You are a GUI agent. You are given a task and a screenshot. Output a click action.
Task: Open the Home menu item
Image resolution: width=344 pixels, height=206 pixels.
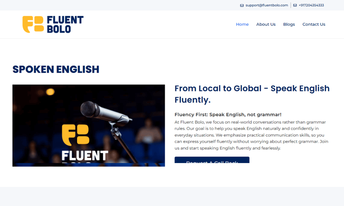(x=242, y=24)
